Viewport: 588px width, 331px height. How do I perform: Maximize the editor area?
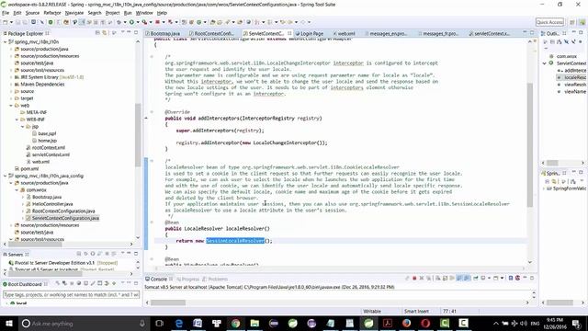click(x=532, y=33)
